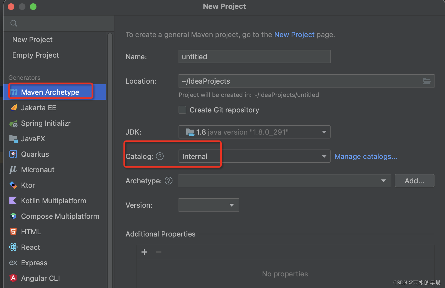The image size is (445, 288).
Task: Choose the Jakarta EE generator
Action: 38,107
